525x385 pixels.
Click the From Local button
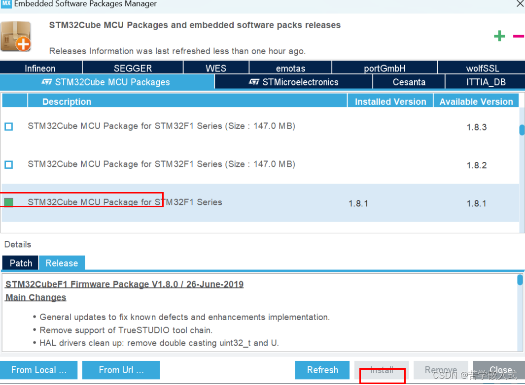[39, 370]
